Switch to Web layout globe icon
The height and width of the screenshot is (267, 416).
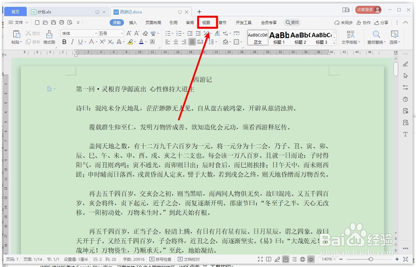302,259
